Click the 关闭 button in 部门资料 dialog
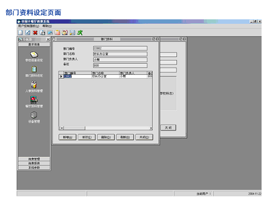This screenshot has height=204, width=268. click(x=144, y=137)
